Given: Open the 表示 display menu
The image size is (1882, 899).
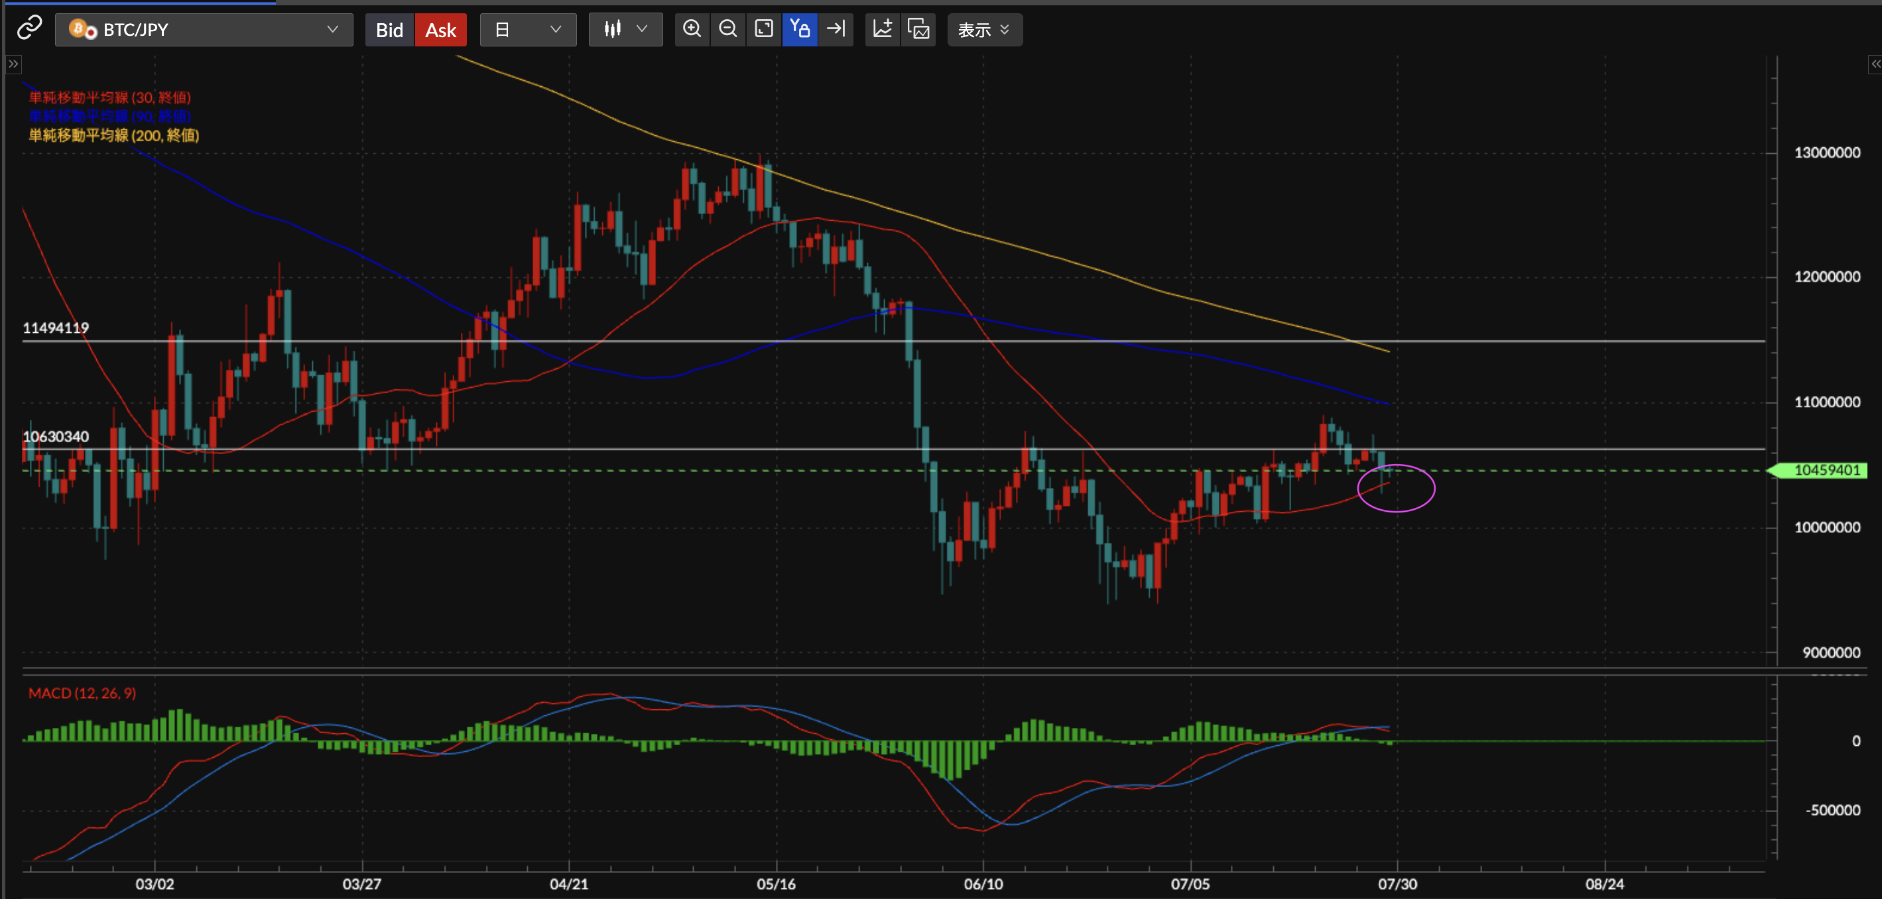Looking at the screenshot, I should 984,29.
